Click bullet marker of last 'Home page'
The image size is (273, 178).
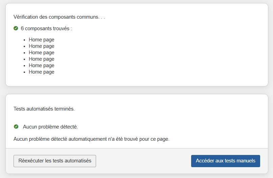click(x=25, y=72)
